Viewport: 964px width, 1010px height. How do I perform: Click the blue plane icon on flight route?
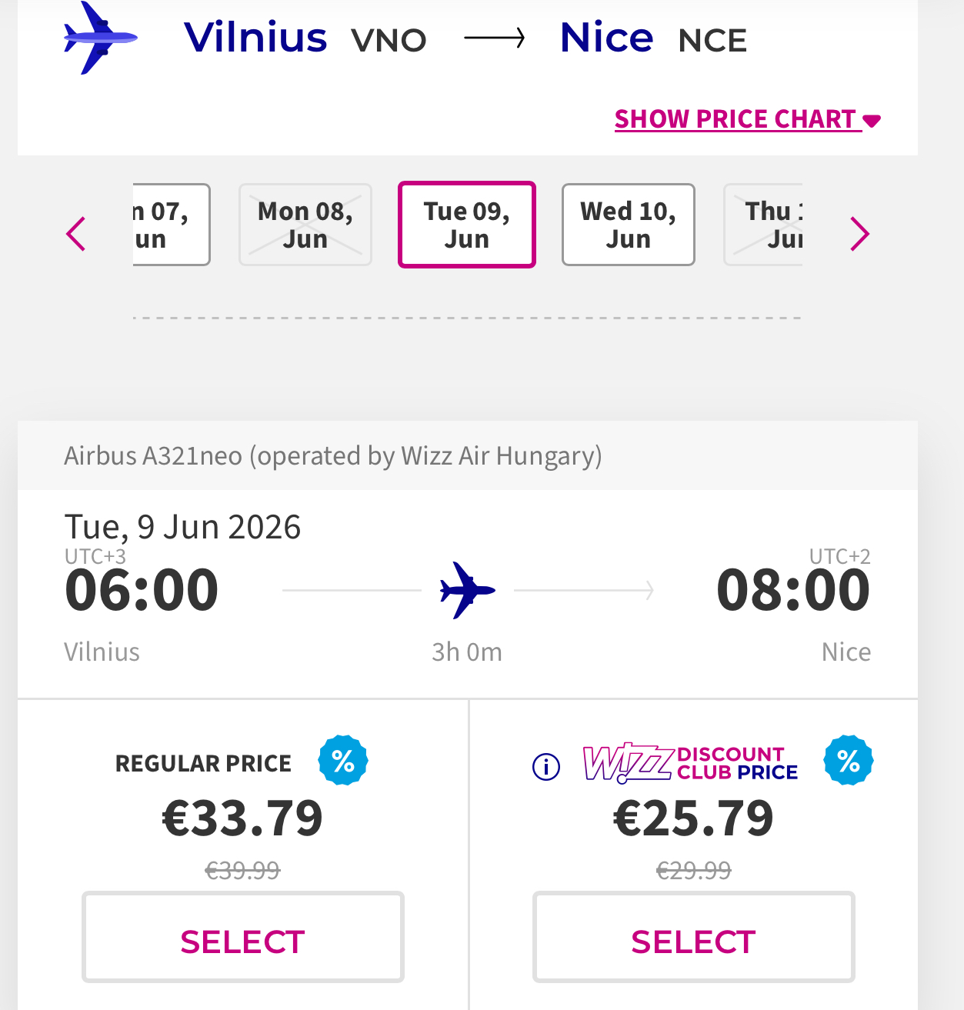coord(467,590)
